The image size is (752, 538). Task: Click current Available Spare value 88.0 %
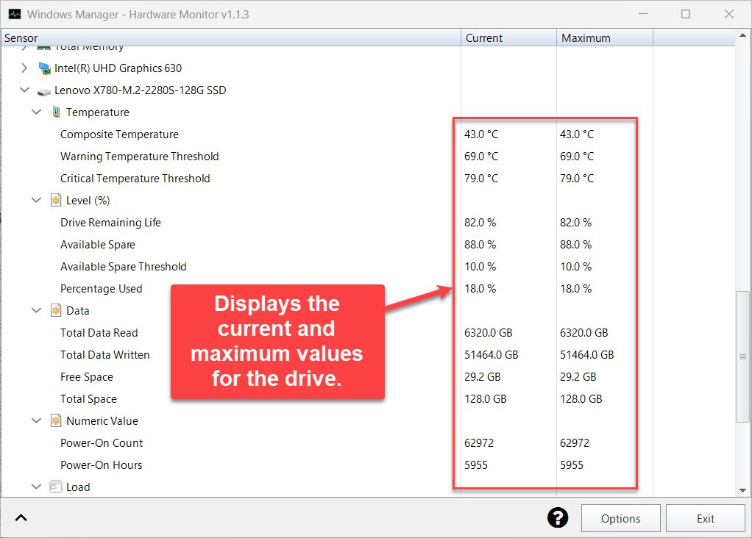pos(480,244)
